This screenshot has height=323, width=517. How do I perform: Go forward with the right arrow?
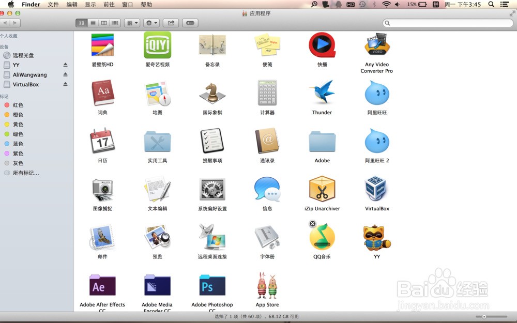click(x=15, y=23)
